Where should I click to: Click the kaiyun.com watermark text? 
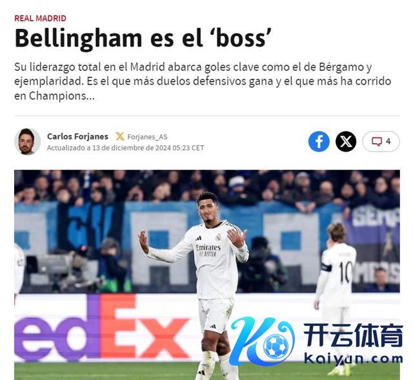pyautogui.click(x=354, y=359)
